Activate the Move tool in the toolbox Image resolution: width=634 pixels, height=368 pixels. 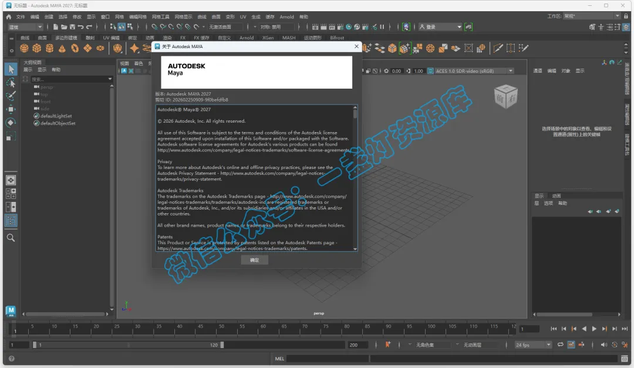pos(11,109)
